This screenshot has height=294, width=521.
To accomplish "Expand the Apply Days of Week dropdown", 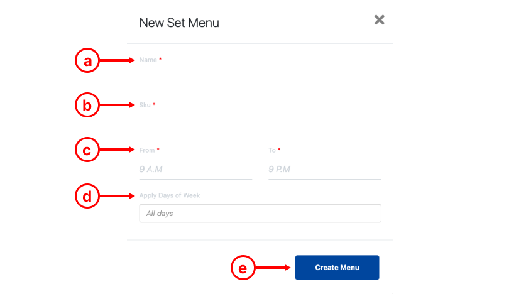I will point(260,214).
